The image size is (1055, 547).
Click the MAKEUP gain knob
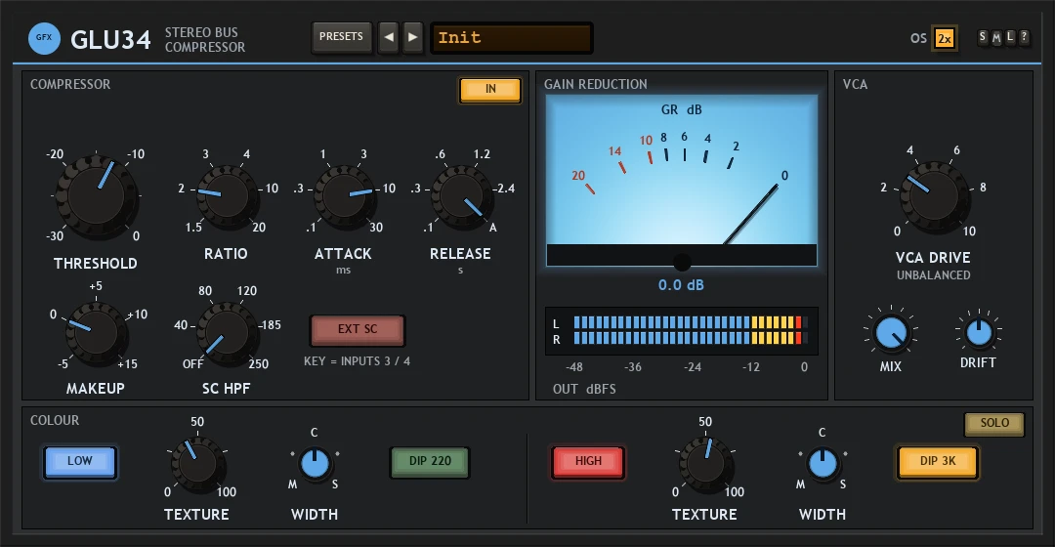(96, 334)
